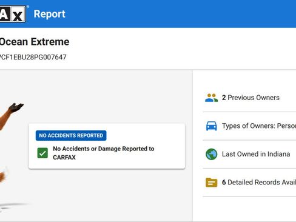Select the Ocean Extreme vehicle title
This screenshot has width=296, height=222.
pyautogui.click(x=35, y=42)
